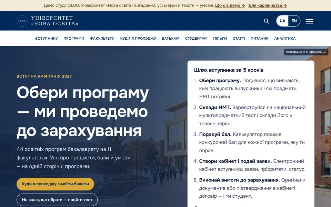Open the ВСТУПНИКУ menu item
This screenshot has width=331, height=207.
pos(47,38)
